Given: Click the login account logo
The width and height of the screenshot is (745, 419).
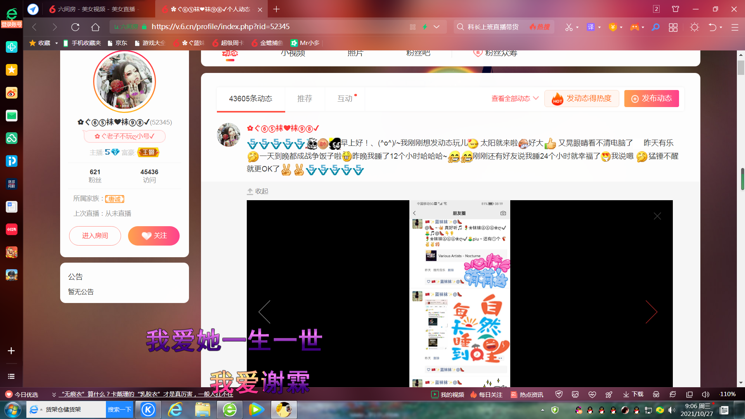Looking at the screenshot, I should click(x=12, y=18).
